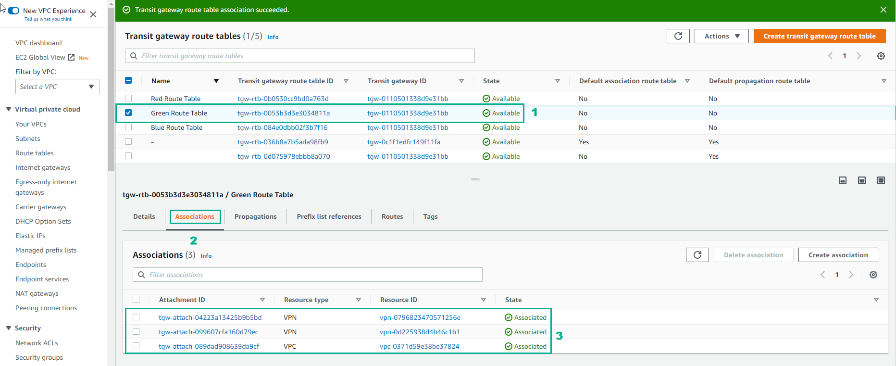896x366 pixels.
Task: Open the Select a VPC filter dropdown
Action: click(57, 87)
